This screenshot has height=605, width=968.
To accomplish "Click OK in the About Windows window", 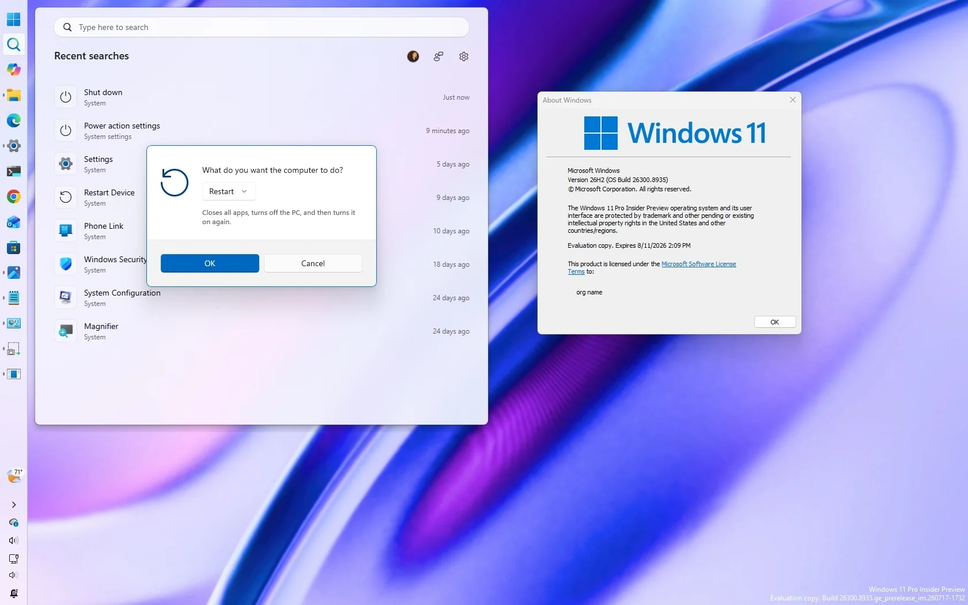I will click(775, 322).
